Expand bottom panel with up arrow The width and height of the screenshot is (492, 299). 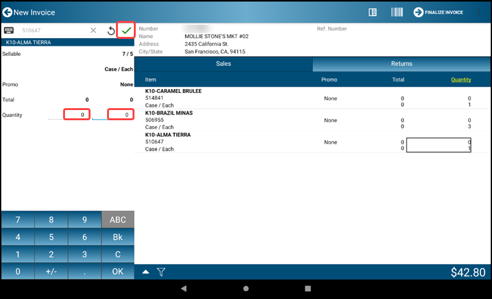(145, 272)
